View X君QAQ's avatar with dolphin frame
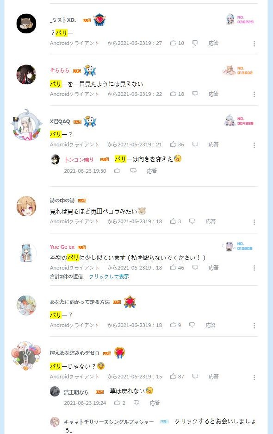 point(26,126)
